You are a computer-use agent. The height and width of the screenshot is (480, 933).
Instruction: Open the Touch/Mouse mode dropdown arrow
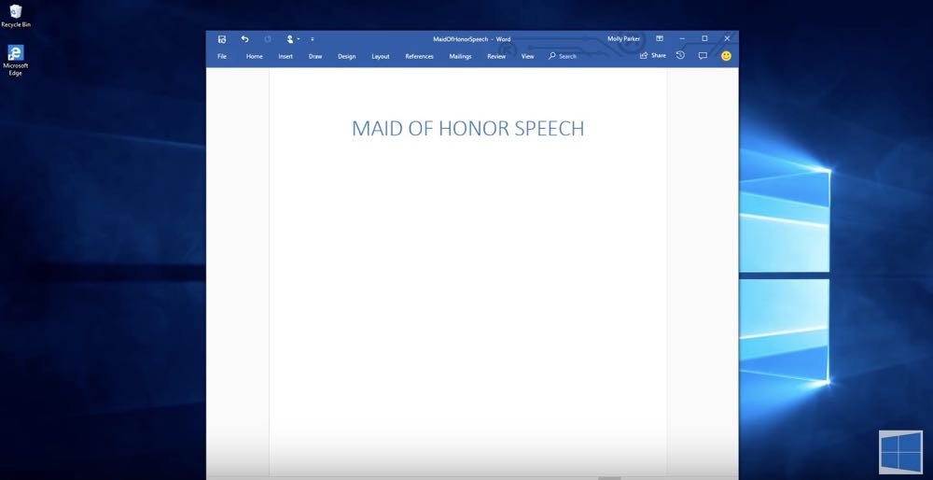(299, 39)
